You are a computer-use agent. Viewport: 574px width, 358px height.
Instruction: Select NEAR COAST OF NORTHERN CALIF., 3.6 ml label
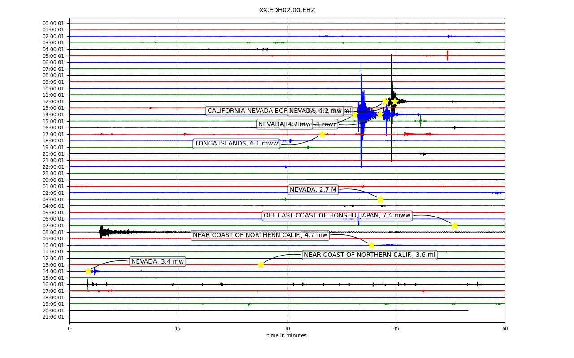(x=370, y=255)
